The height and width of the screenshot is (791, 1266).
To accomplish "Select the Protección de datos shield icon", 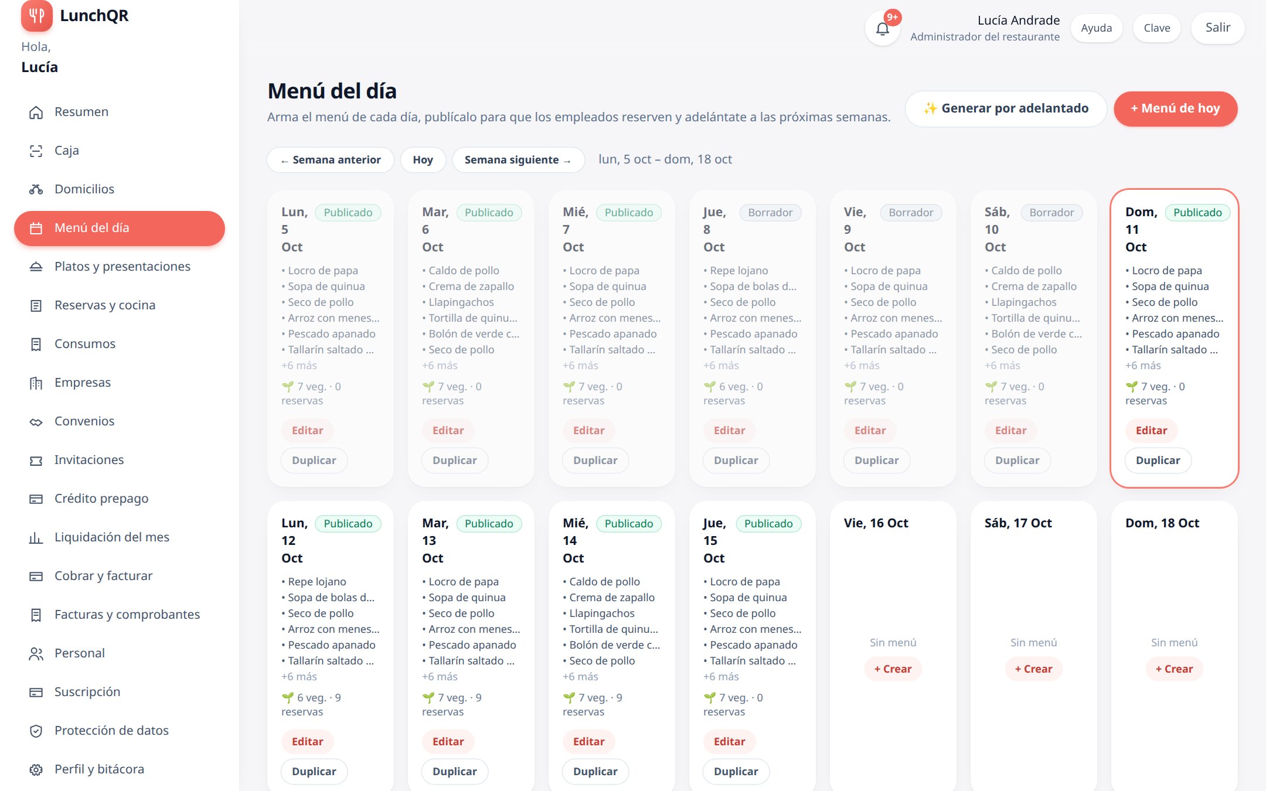I will pyautogui.click(x=36, y=731).
